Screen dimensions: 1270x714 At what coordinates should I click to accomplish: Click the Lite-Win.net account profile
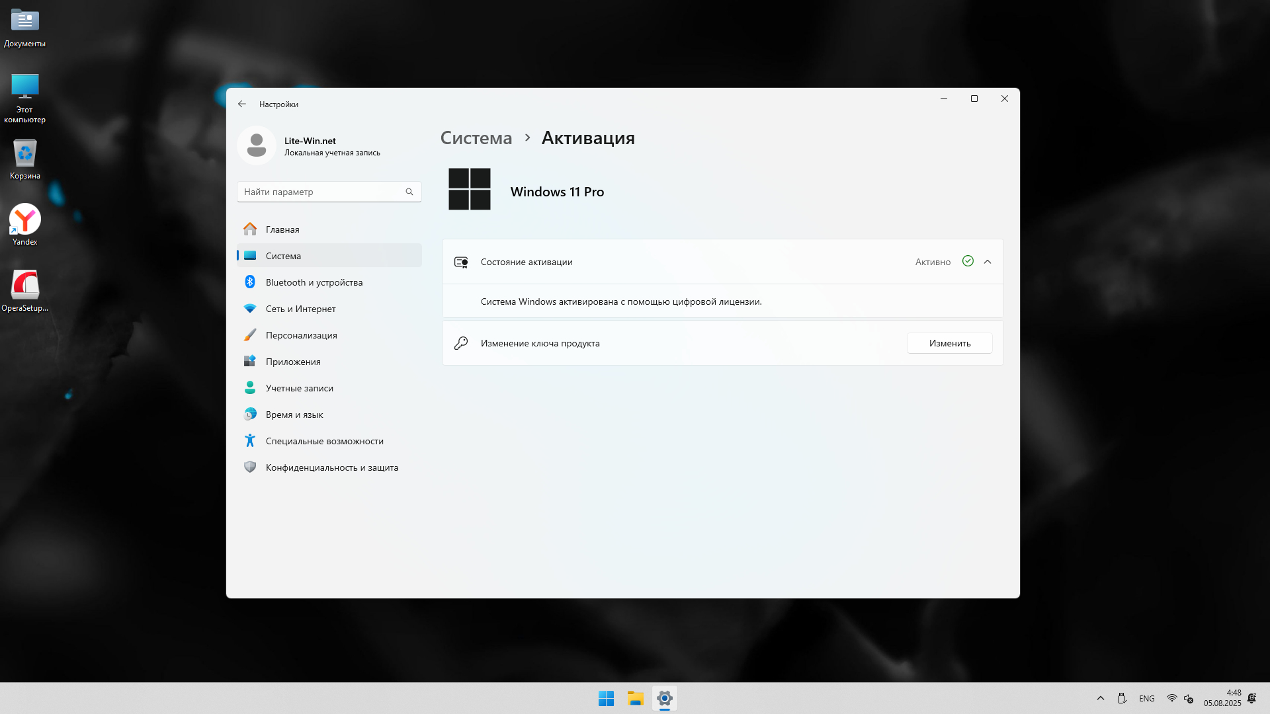(x=311, y=145)
